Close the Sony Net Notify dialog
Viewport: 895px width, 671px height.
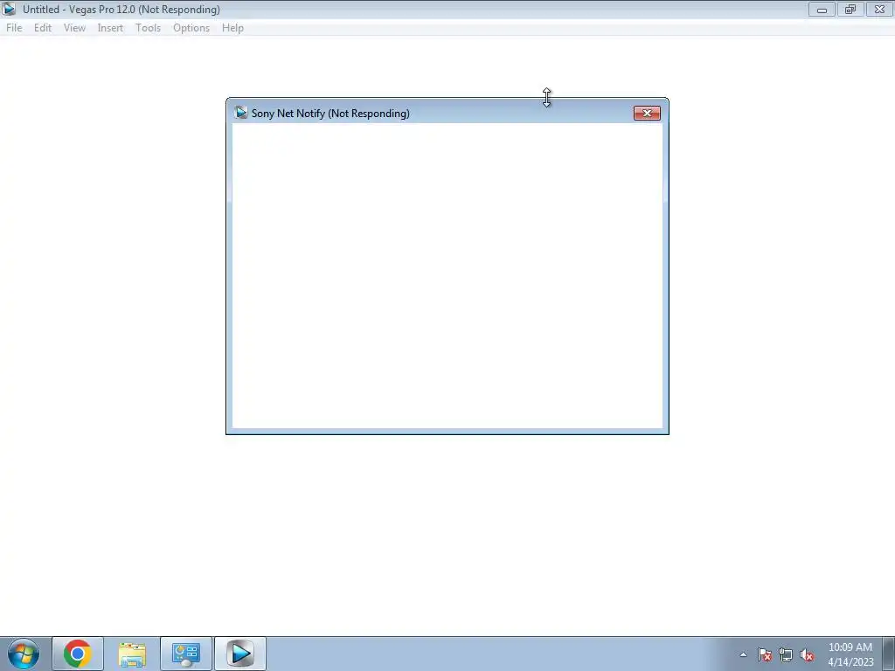pos(647,113)
